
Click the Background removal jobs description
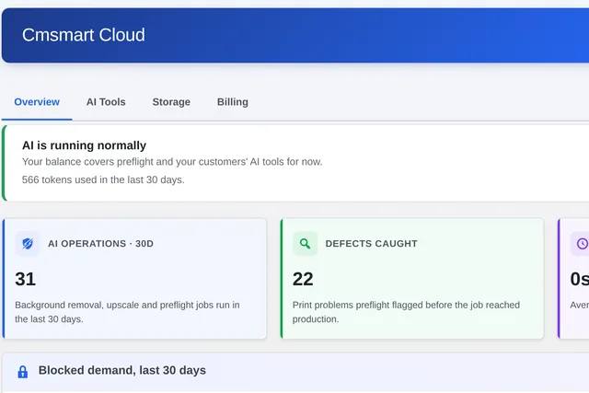pyautogui.click(x=127, y=312)
